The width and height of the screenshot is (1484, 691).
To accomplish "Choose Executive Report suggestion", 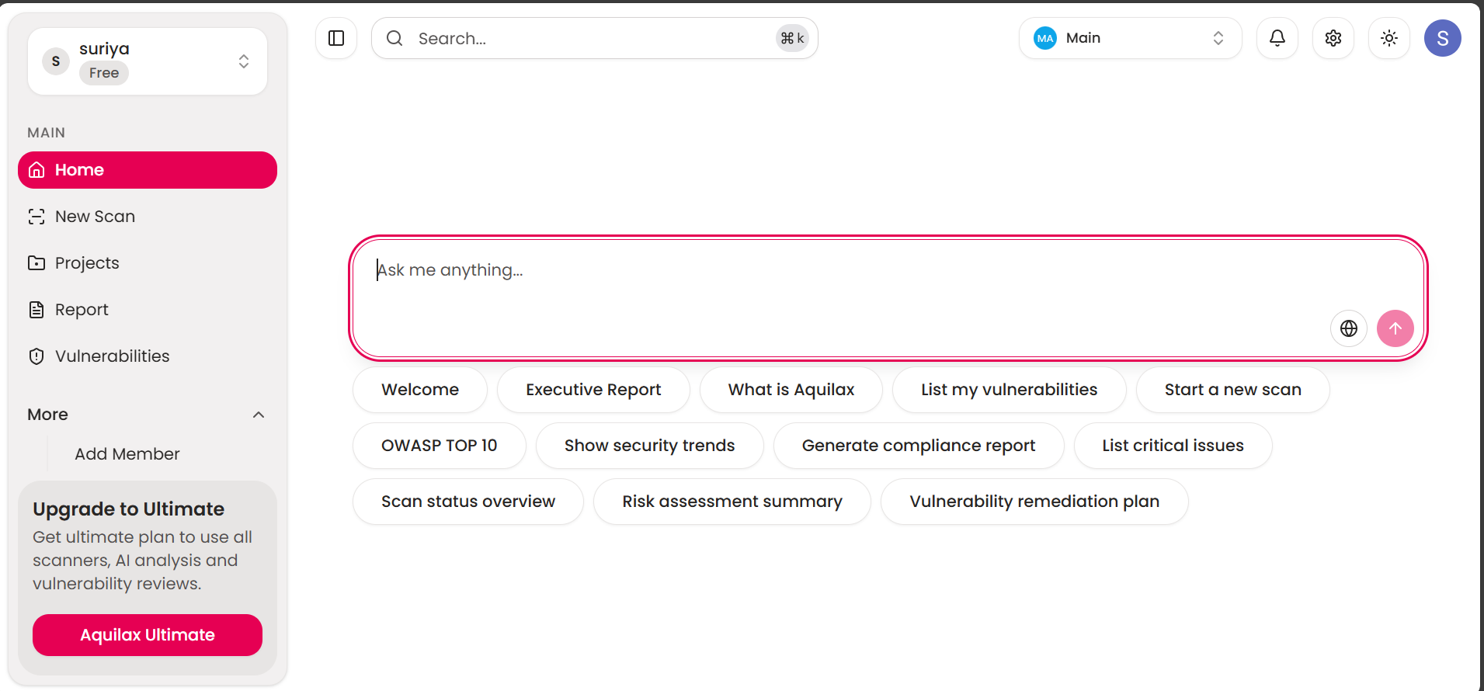I will pos(593,390).
